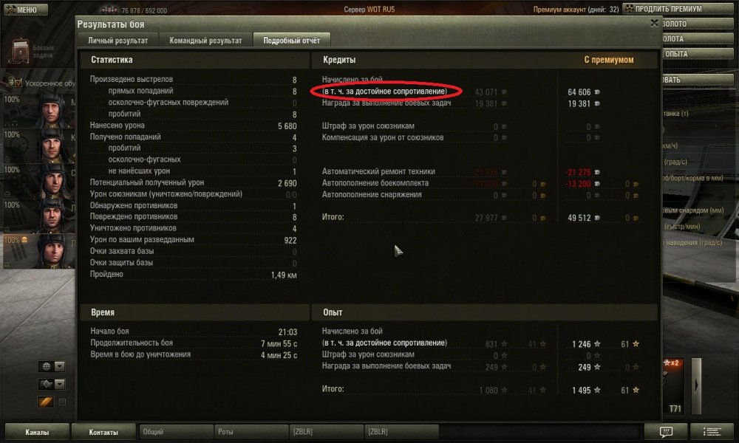Click the chat notification speech-bubble icon
The width and height of the screenshot is (739, 443).
(666, 431)
